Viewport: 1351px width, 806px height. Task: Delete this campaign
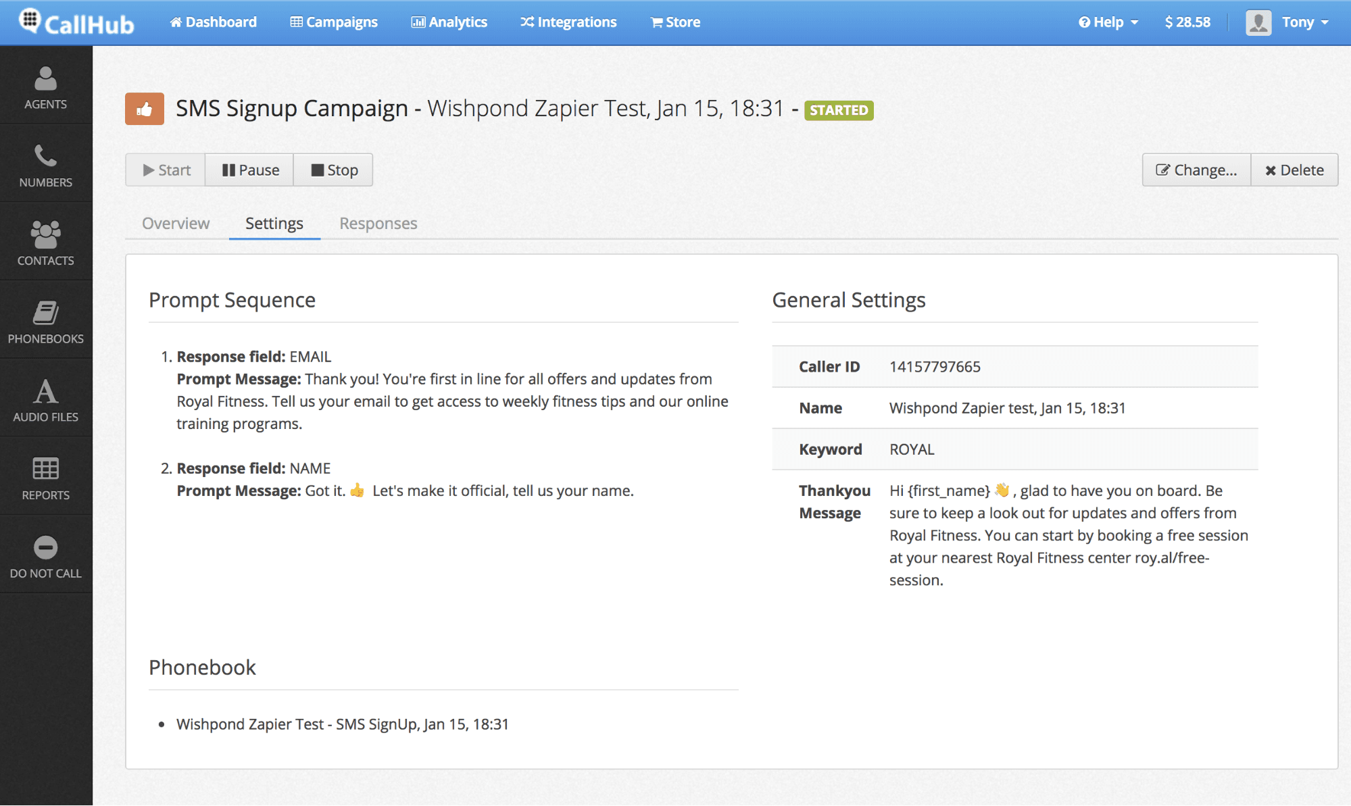[1294, 170]
